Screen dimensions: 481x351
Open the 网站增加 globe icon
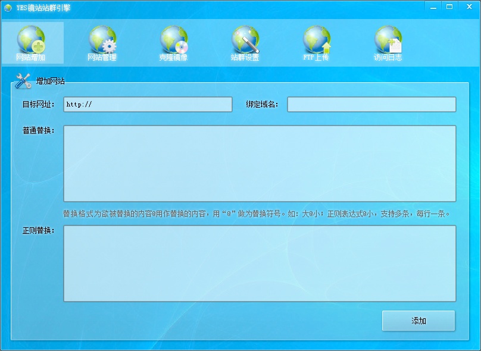(31, 40)
